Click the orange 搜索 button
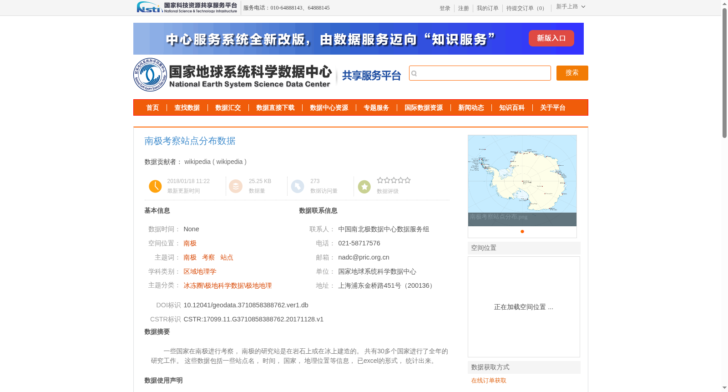Image resolution: width=728 pixels, height=392 pixels. click(572, 73)
